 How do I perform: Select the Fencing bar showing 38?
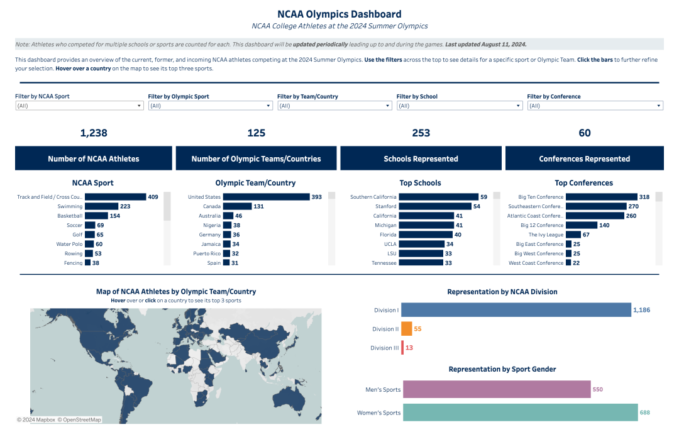click(x=88, y=263)
